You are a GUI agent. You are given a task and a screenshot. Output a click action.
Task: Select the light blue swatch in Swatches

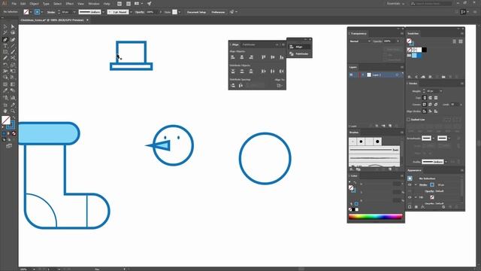tap(414, 55)
